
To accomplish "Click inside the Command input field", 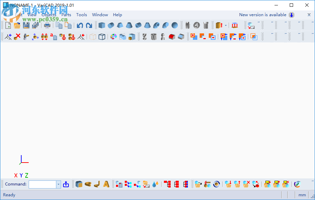I will pos(42,184).
